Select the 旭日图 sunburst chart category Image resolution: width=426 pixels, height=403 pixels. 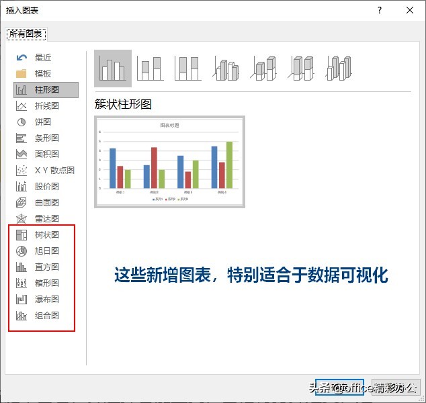(46, 251)
